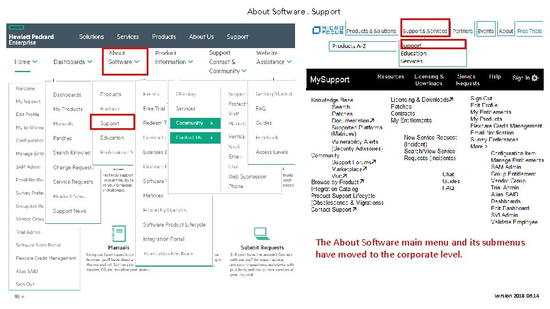
Task: Click Chat under Help list
Action: point(448,174)
